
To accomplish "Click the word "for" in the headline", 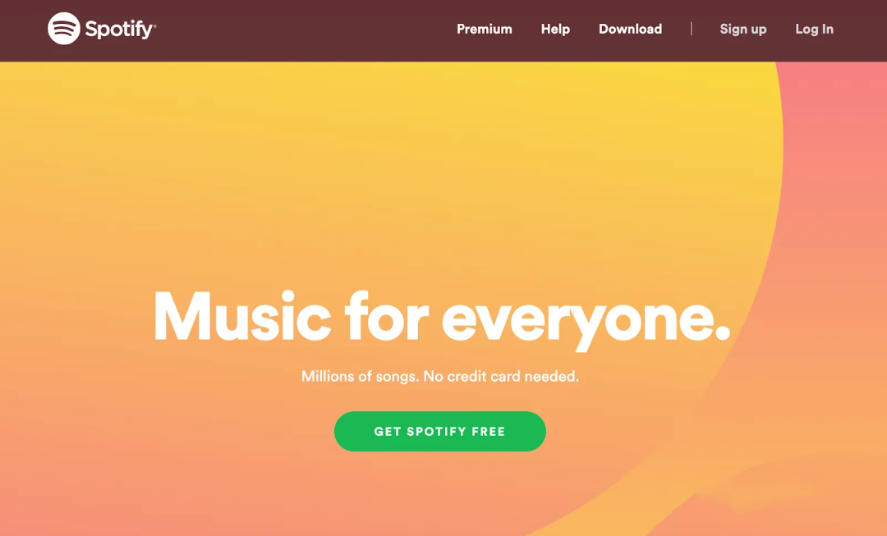I will 386,315.
